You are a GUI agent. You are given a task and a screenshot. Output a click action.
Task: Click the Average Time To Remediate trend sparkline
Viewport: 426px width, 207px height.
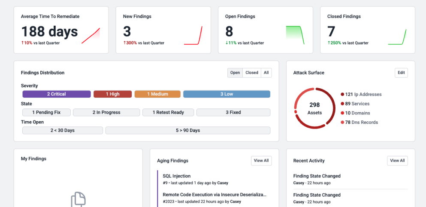point(91,36)
